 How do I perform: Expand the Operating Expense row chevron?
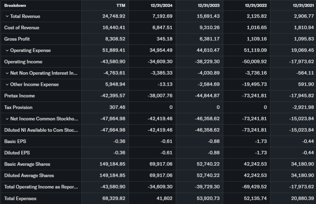tap(7, 50)
